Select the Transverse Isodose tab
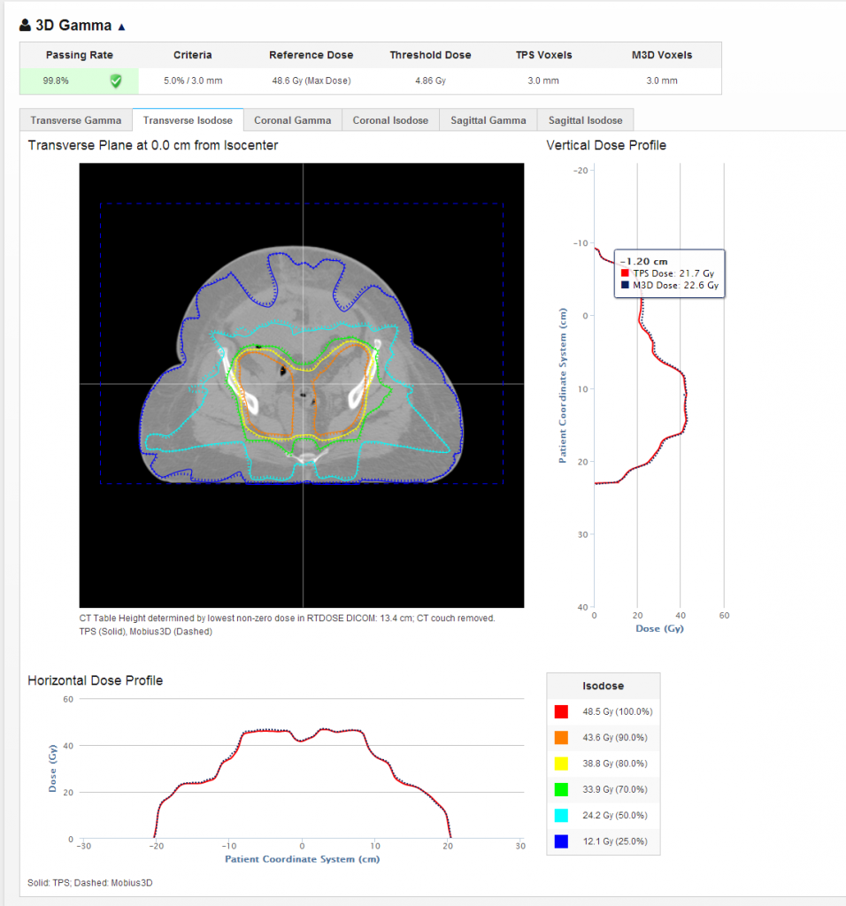 (188, 120)
